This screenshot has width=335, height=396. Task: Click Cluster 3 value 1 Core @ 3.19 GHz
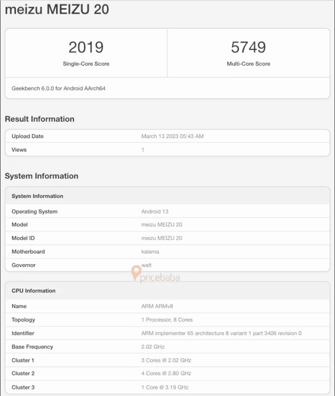click(x=164, y=388)
